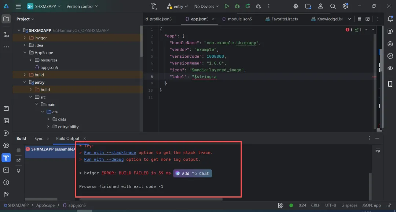Click Run with --stacktrace link
This screenshot has height=212, width=396.
pos(110,152)
